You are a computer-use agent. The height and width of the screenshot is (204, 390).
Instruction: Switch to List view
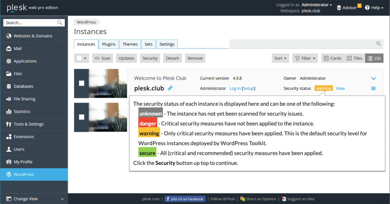[374, 58]
